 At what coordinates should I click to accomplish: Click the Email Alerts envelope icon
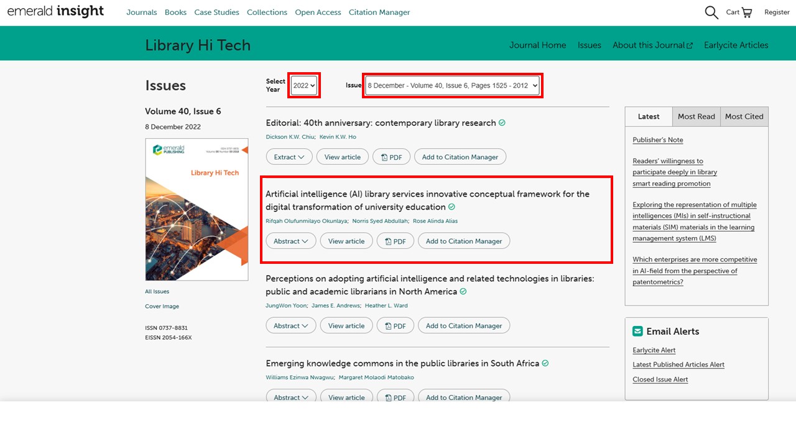637,331
